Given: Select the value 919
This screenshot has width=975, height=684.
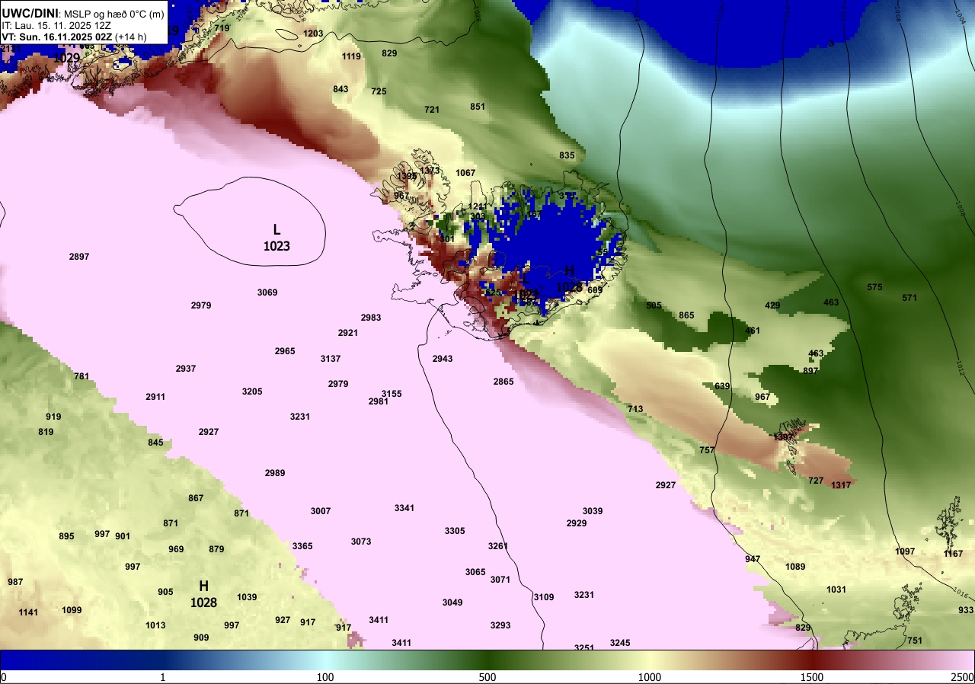Looking at the screenshot, I should pyautogui.click(x=53, y=417).
